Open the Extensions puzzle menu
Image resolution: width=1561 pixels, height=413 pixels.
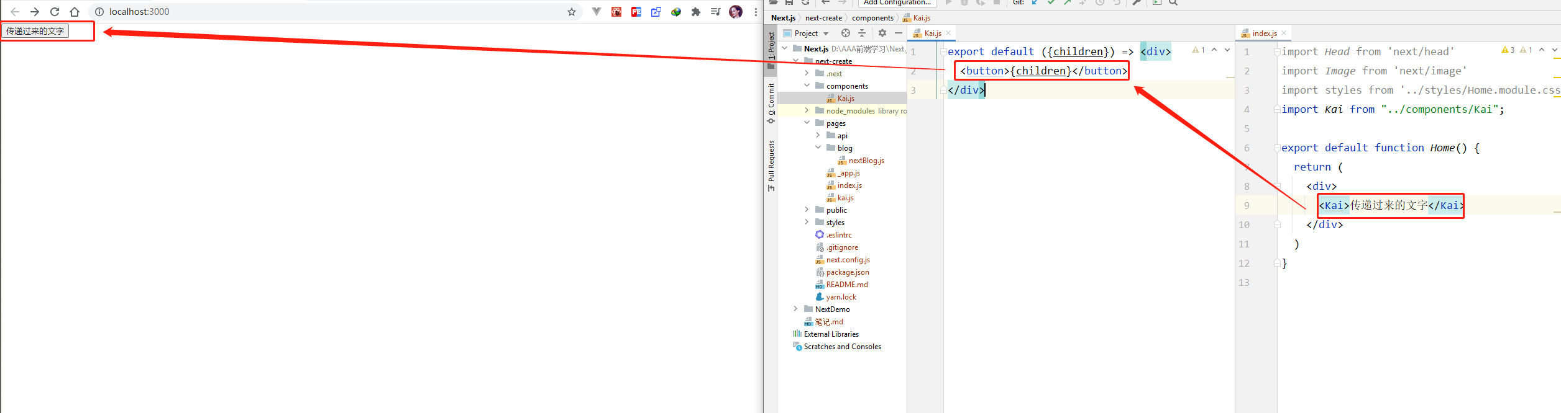[x=696, y=12]
